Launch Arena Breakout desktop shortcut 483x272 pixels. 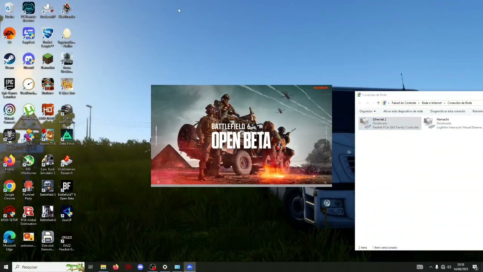click(67, 63)
